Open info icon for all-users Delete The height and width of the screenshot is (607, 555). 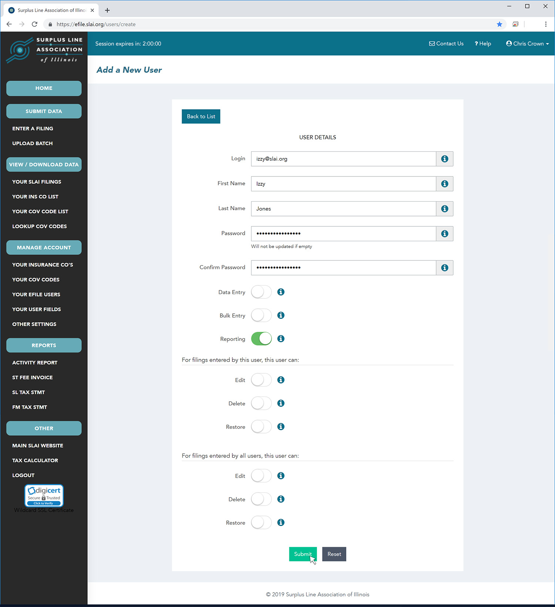tap(281, 499)
